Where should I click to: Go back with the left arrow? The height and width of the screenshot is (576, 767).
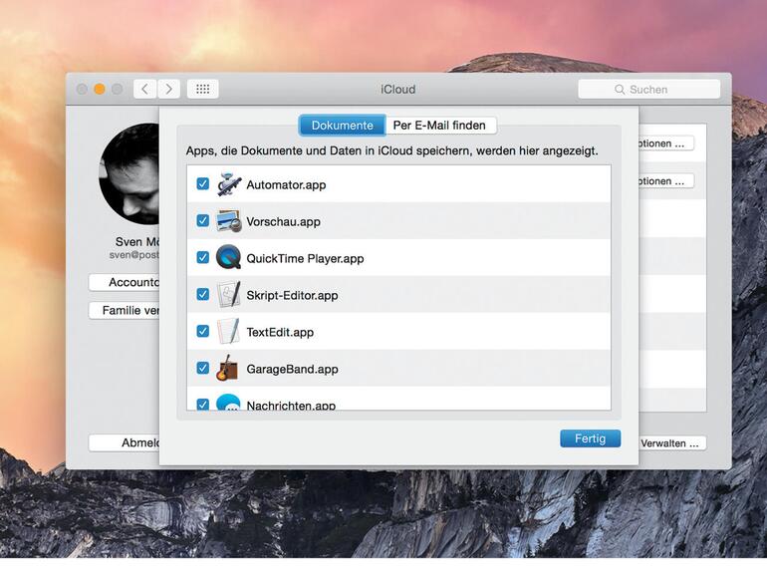pyautogui.click(x=144, y=89)
